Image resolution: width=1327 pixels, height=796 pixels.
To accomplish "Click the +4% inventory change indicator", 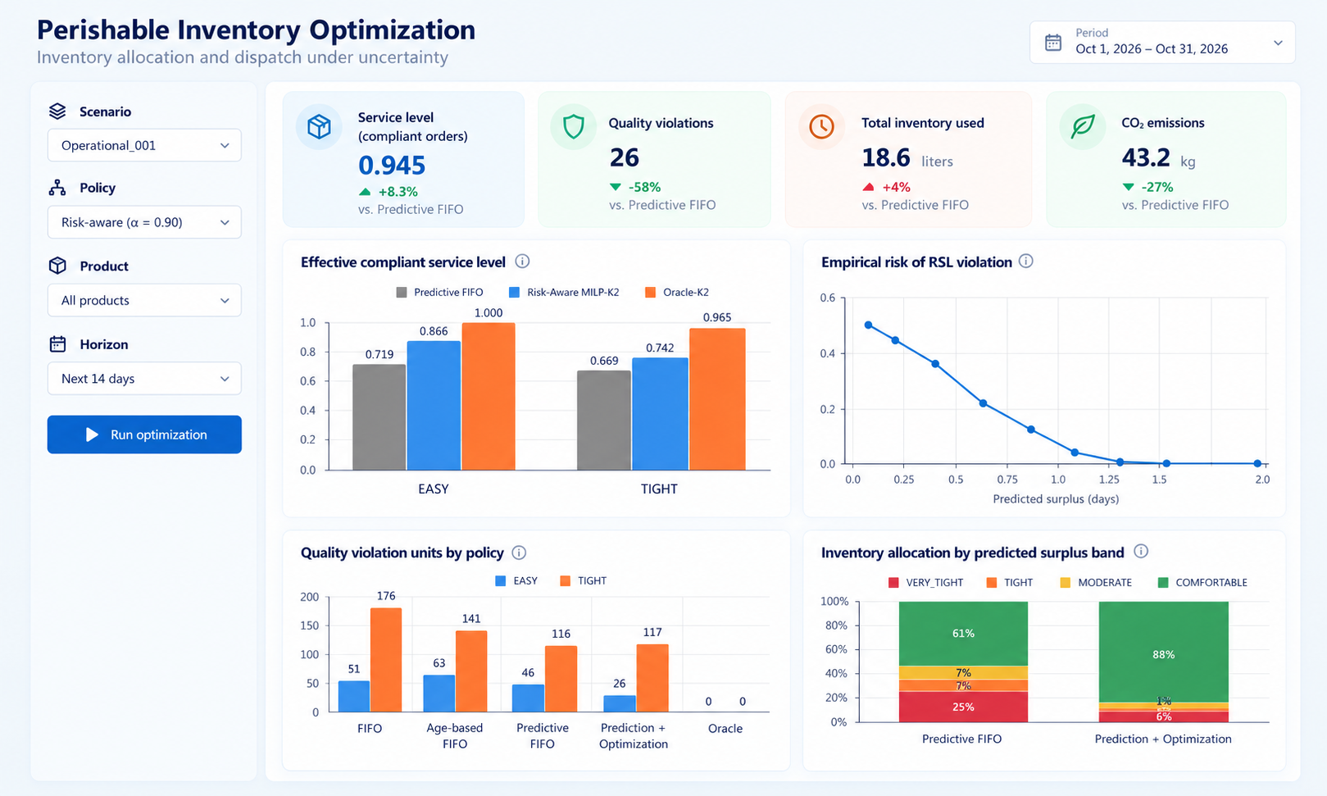I will coord(887,187).
